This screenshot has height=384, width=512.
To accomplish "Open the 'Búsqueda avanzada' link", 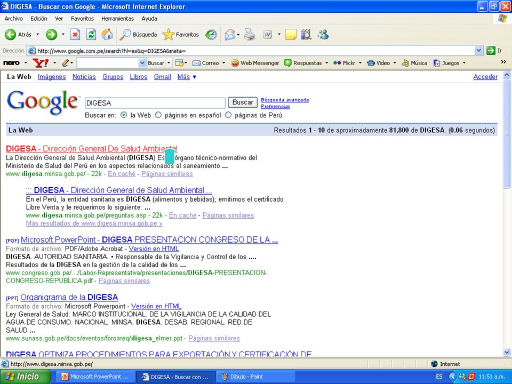I will pyautogui.click(x=285, y=100).
